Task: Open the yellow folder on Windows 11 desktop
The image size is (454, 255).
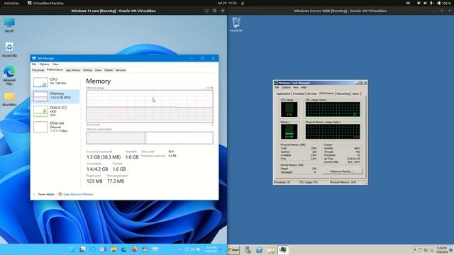Action: point(9,98)
